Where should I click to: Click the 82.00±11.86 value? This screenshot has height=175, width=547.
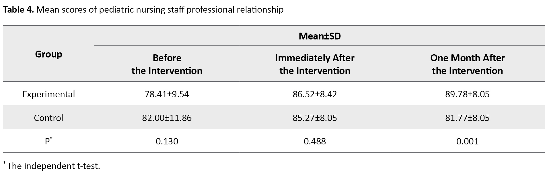point(167,118)
